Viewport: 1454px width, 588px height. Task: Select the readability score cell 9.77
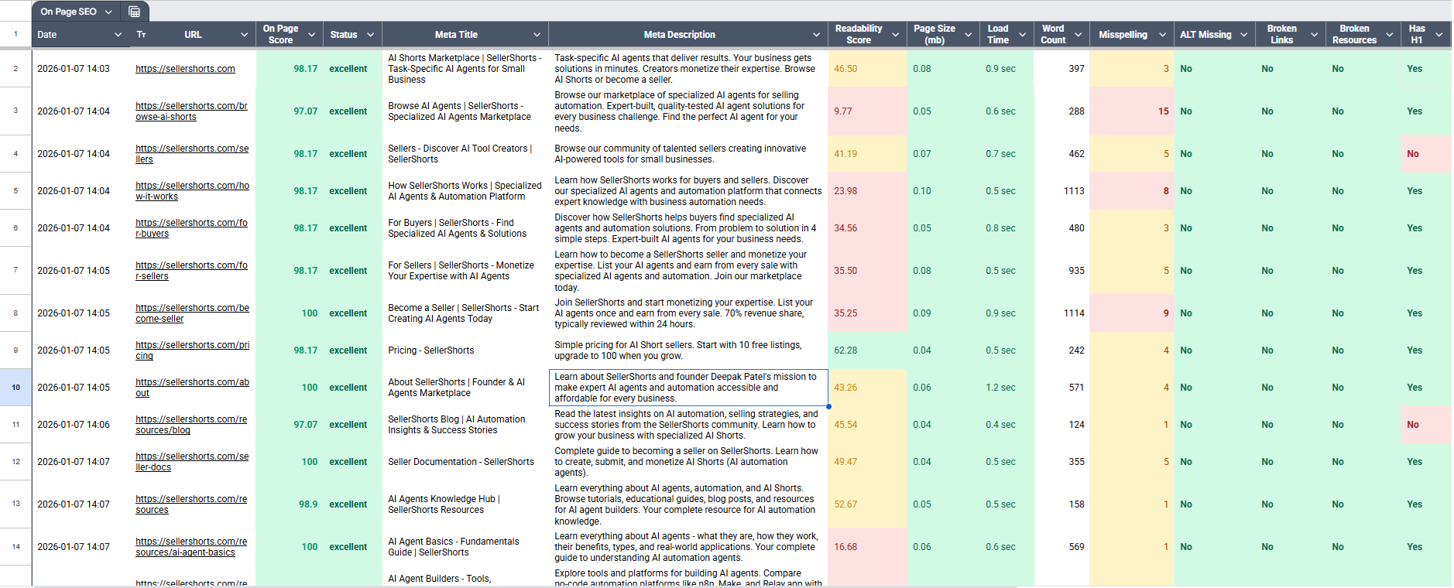pyautogui.click(x=867, y=111)
